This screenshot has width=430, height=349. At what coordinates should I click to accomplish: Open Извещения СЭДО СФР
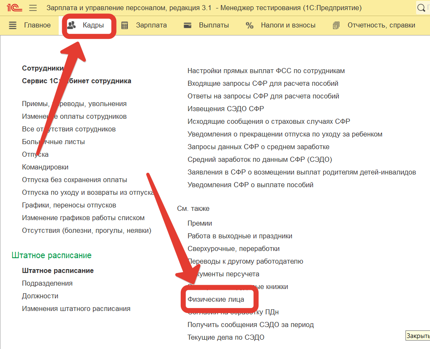tap(226, 109)
